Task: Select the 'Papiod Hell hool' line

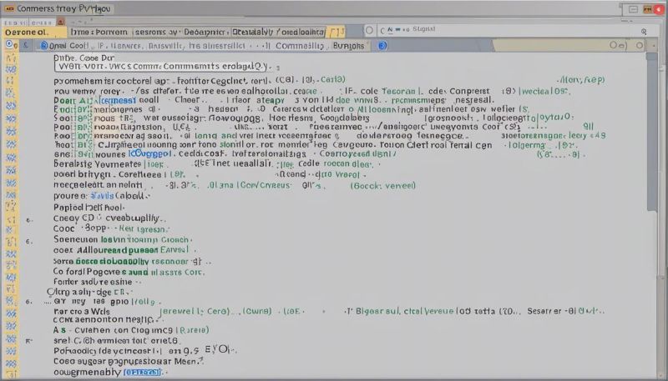Action: click(x=89, y=208)
